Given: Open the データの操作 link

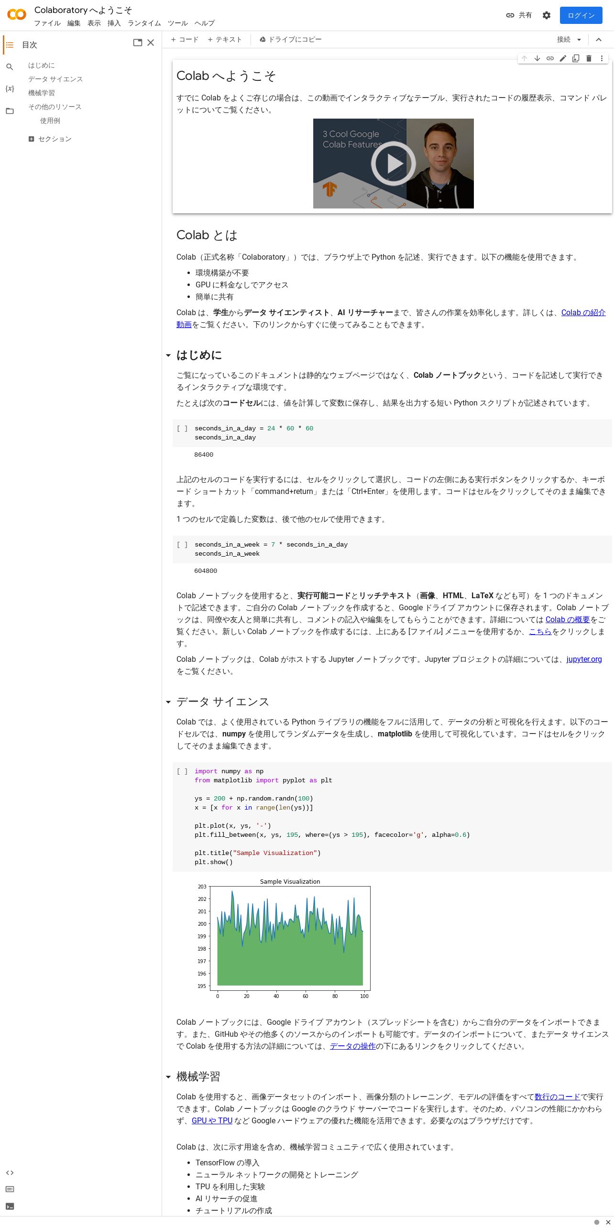Looking at the screenshot, I should tap(353, 1046).
